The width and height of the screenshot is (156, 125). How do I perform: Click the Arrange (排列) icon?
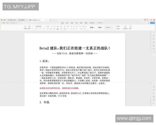click(131, 26)
